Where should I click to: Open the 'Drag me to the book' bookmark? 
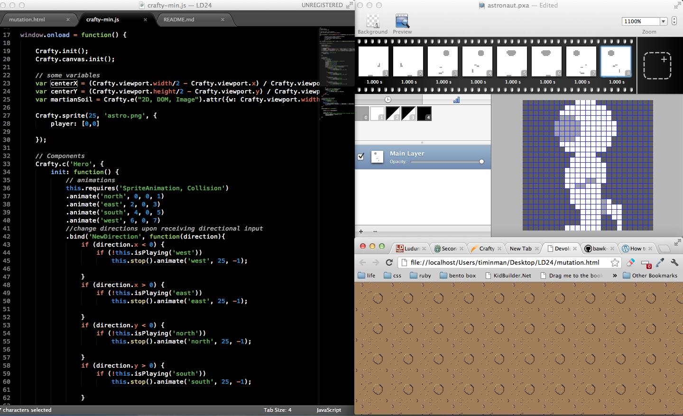[572, 276]
